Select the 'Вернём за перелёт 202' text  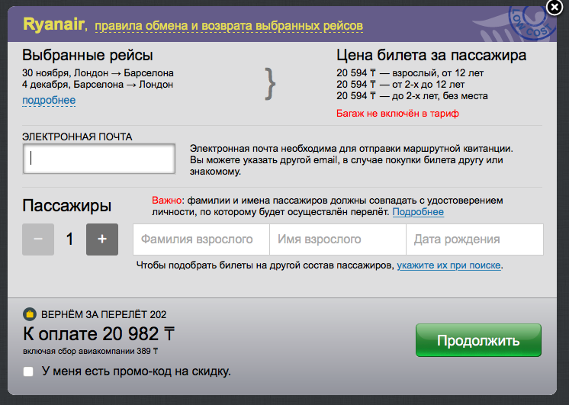pos(104,314)
